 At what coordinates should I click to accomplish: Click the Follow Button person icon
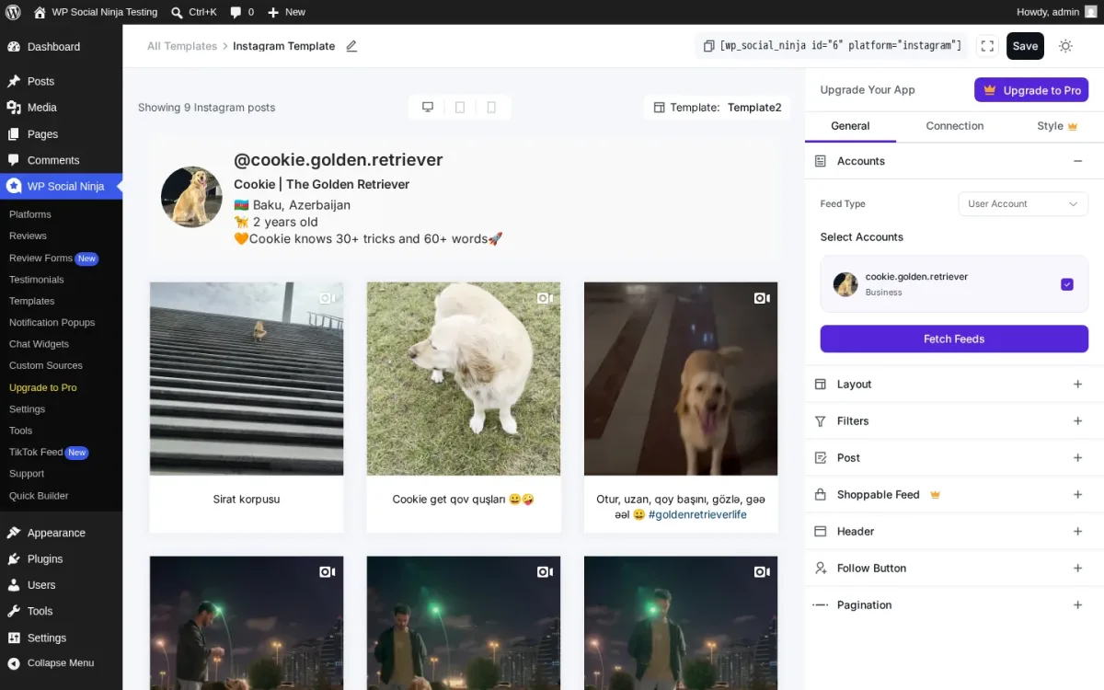tap(821, 568)
